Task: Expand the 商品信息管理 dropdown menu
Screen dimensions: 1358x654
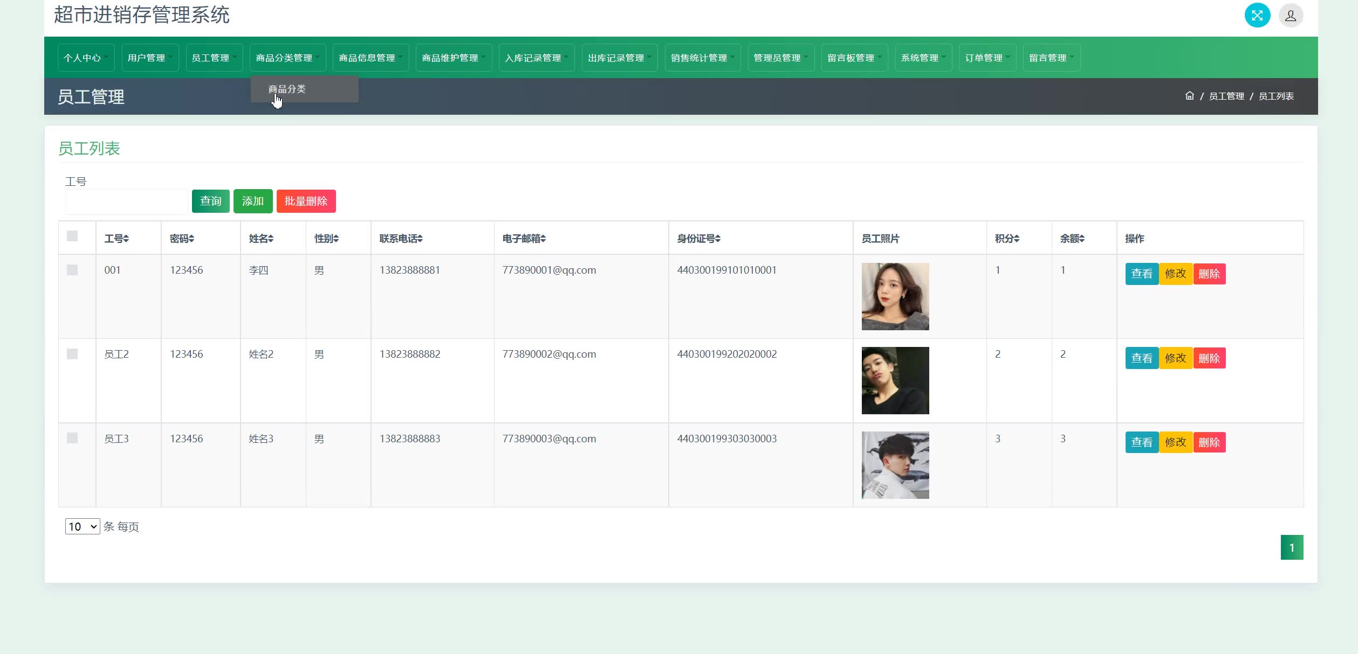Action: click(x=371, y=58)
